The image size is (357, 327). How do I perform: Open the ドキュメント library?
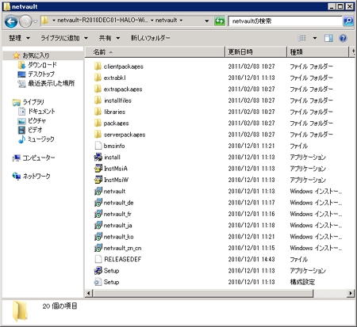[41, 112]
